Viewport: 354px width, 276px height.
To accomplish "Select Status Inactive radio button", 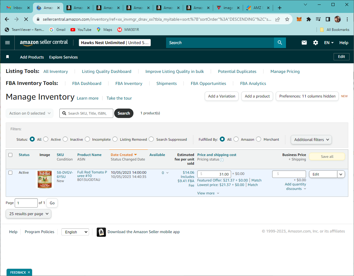I will coord(65,139).
